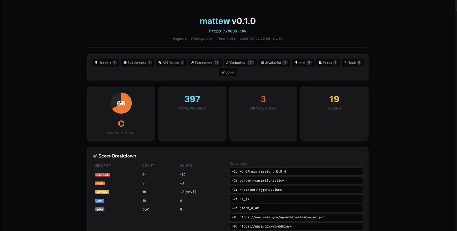Image resolution: width=457 pixels, height=231 pixels.
Task: Click the -8 points in High row
Action: [x=182, y=184]
